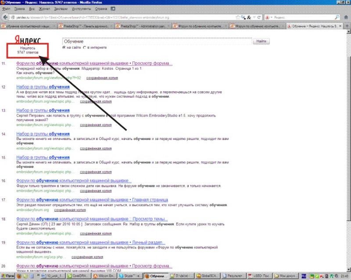This screenshot has width=351, height=280.
Task: Open the address bar history dropdown arrow
Action: (254, 17)
